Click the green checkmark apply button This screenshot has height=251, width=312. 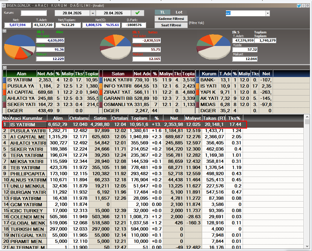click(137, 13)
